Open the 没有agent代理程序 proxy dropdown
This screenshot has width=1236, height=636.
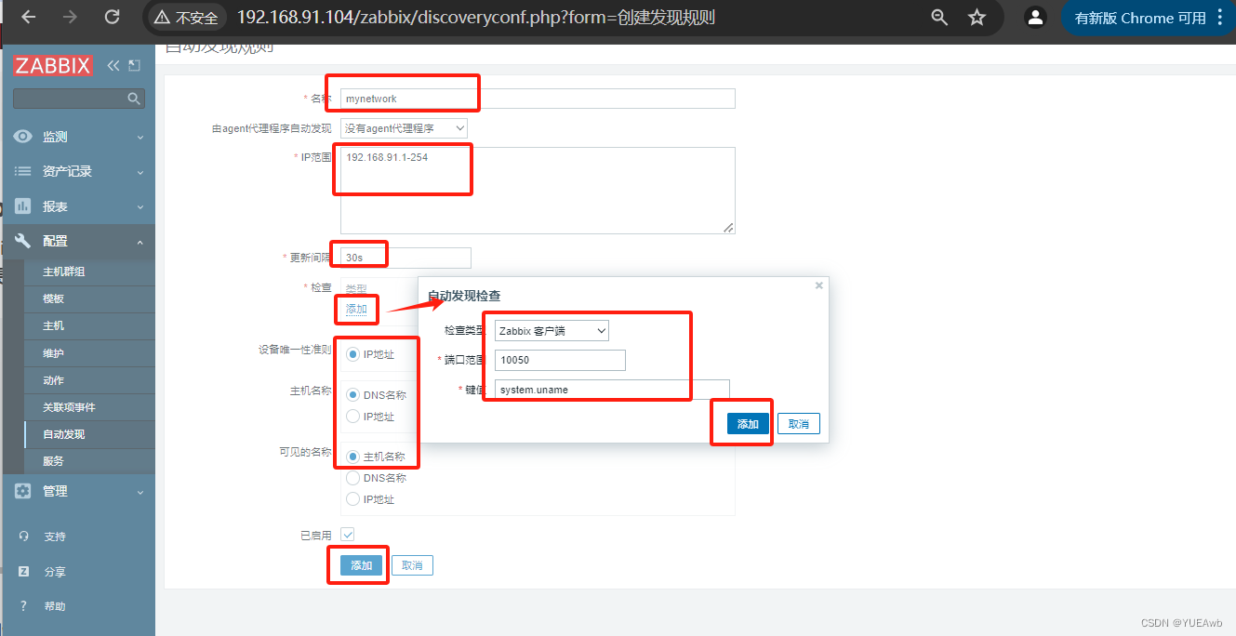click(x=404, y=128)
